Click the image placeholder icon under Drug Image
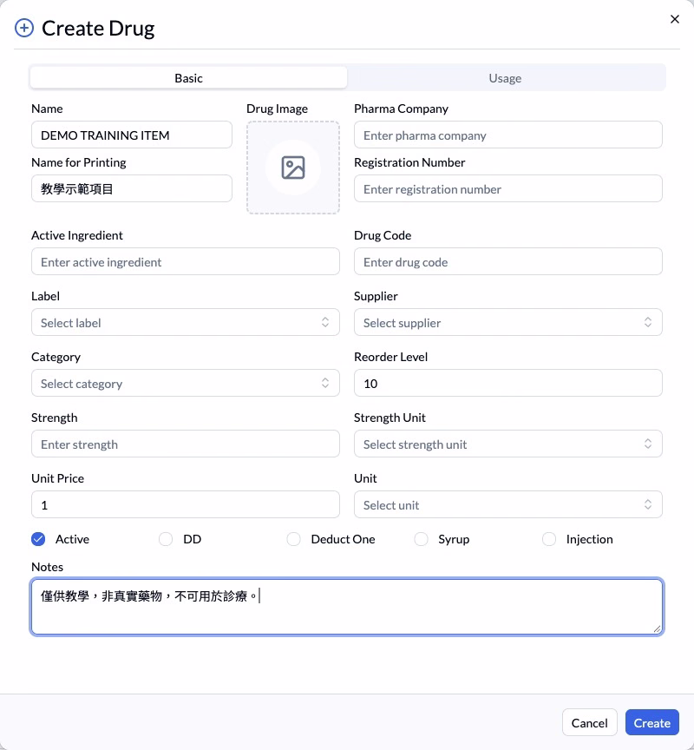Image resolution: width=694 pixels, height=750 pixels. pos(293,168)
